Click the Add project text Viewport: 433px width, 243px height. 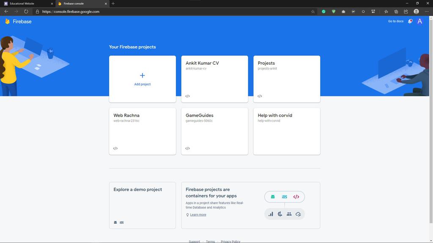tap(142, 84)
